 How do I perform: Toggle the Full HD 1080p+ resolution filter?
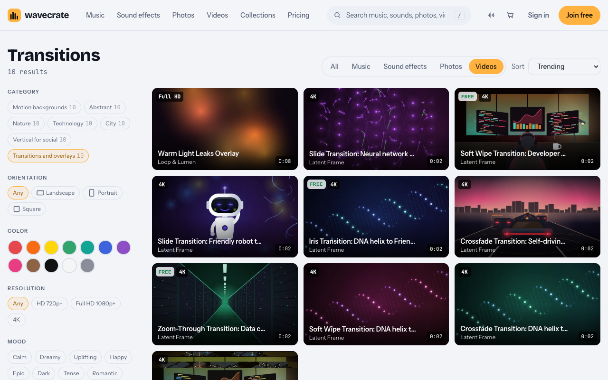[x=95, y=304]
